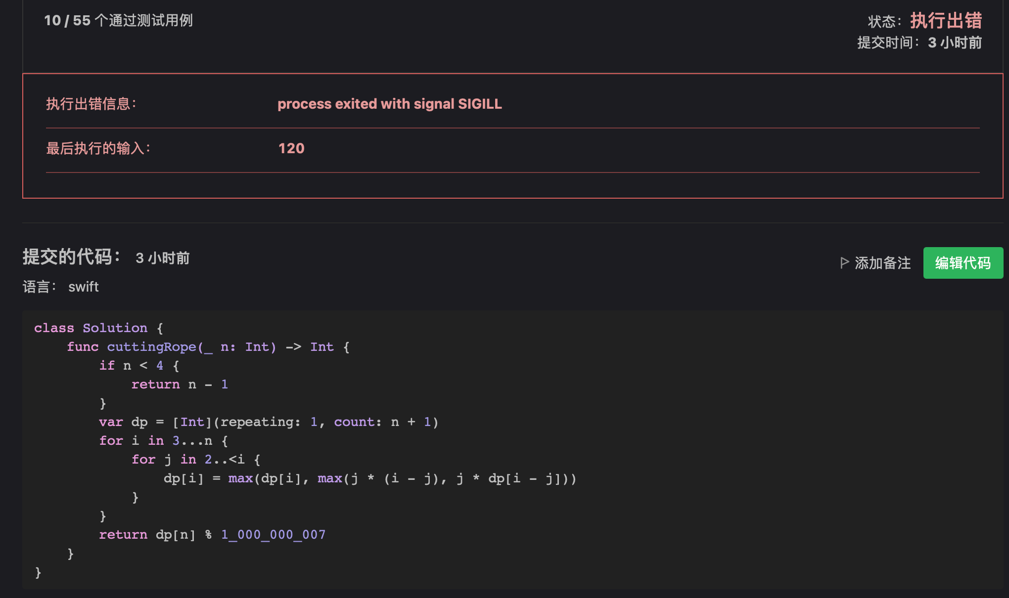The height and width of the screenshot is (598, 1009).
Task: Click the 提交的代码 heading
Action: click(72, 257)
